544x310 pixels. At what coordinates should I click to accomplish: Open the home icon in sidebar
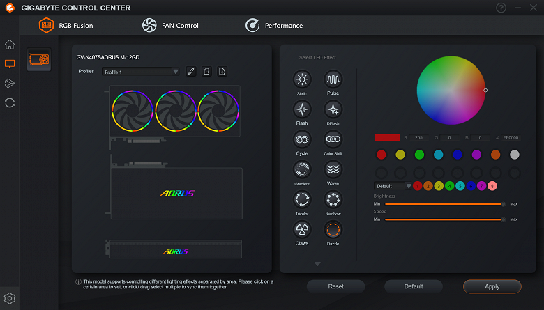tap(10, 45)
